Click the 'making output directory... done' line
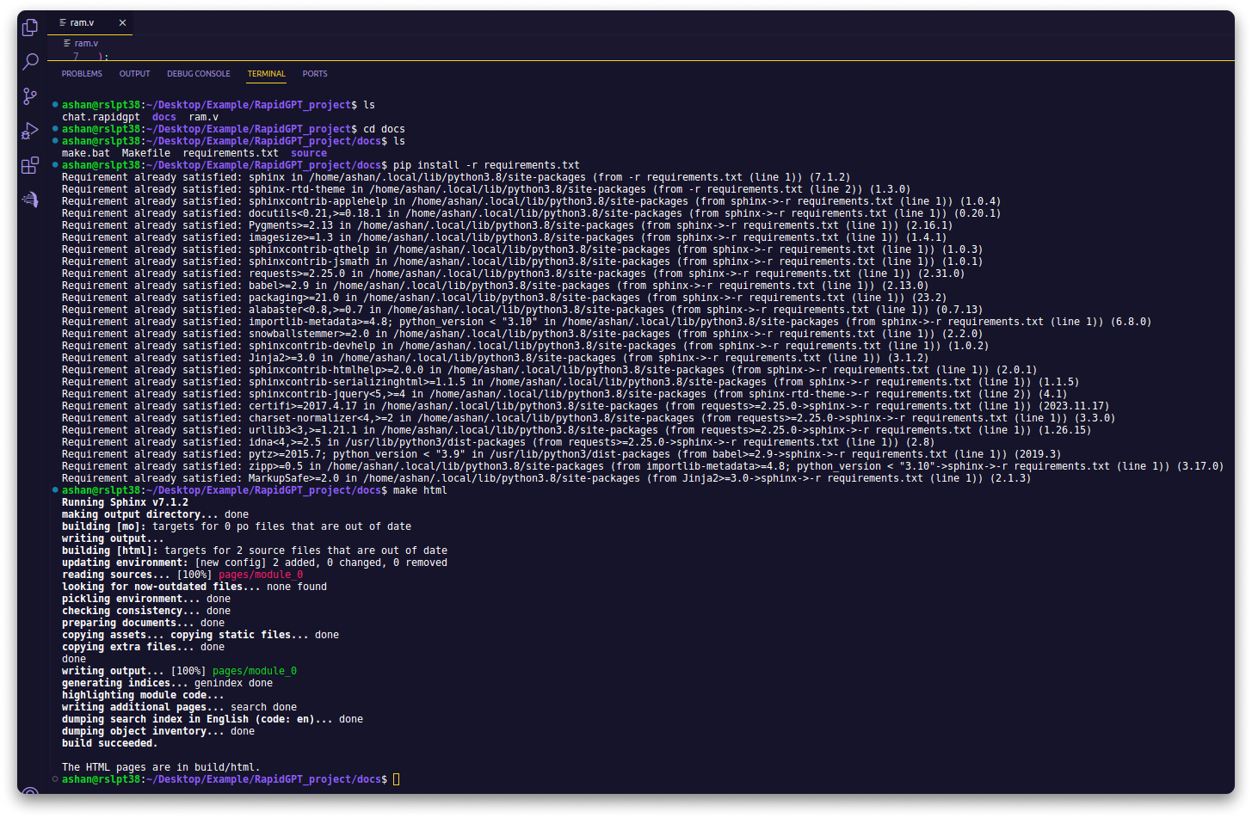1252x818 pixels. click(155, 514)
